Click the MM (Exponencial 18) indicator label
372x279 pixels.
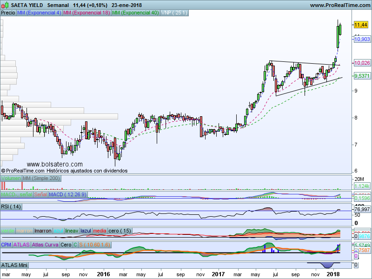pos(86,13)
